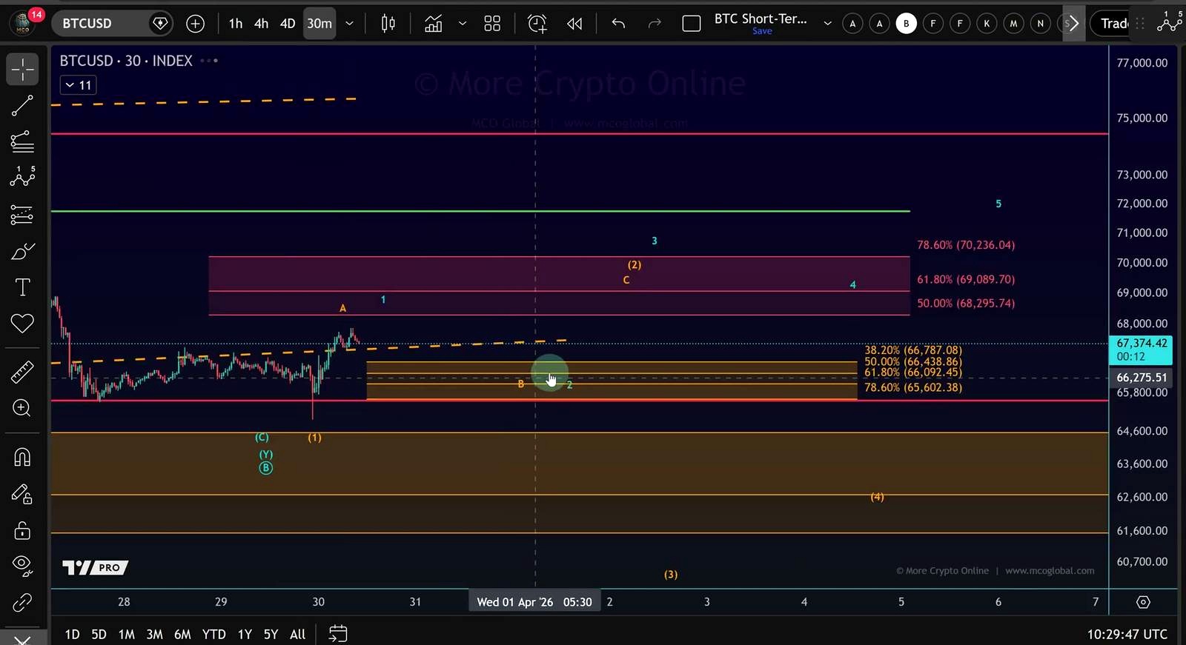Open the indicators panel
The image size is (1186, 645).
tap(434, 24)
